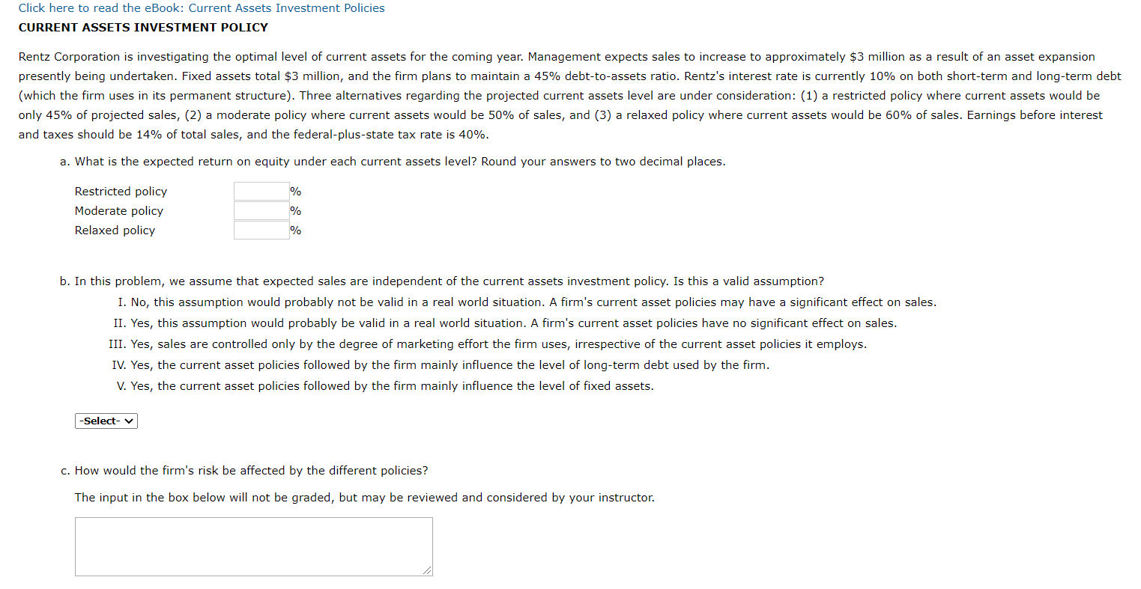This screenshot has width=1141, height=589.
Task: Click the Relaxed policy percentage box
Action: [260, 230]
